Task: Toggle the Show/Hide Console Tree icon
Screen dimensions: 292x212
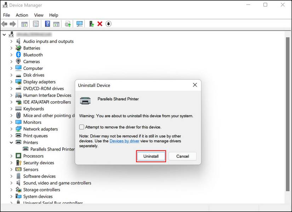Action: (x=24, y=24)
